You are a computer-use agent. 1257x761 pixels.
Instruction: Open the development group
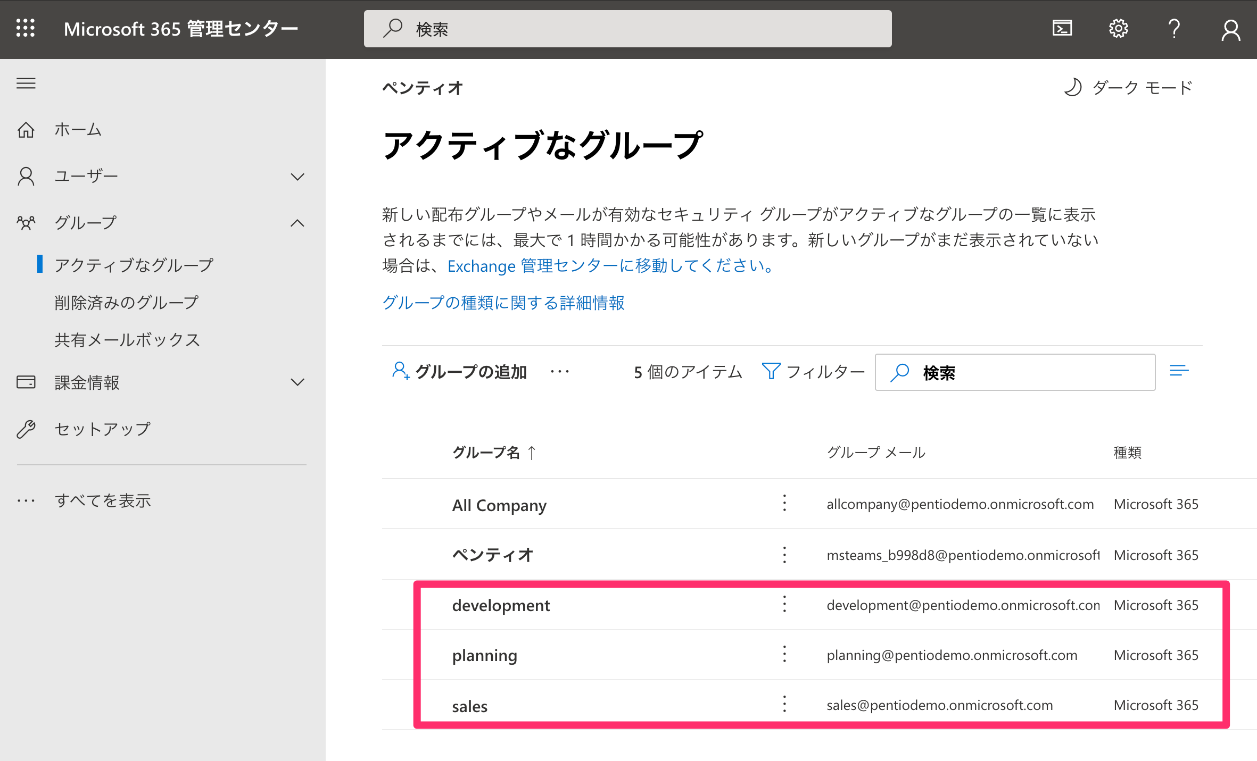501,605
